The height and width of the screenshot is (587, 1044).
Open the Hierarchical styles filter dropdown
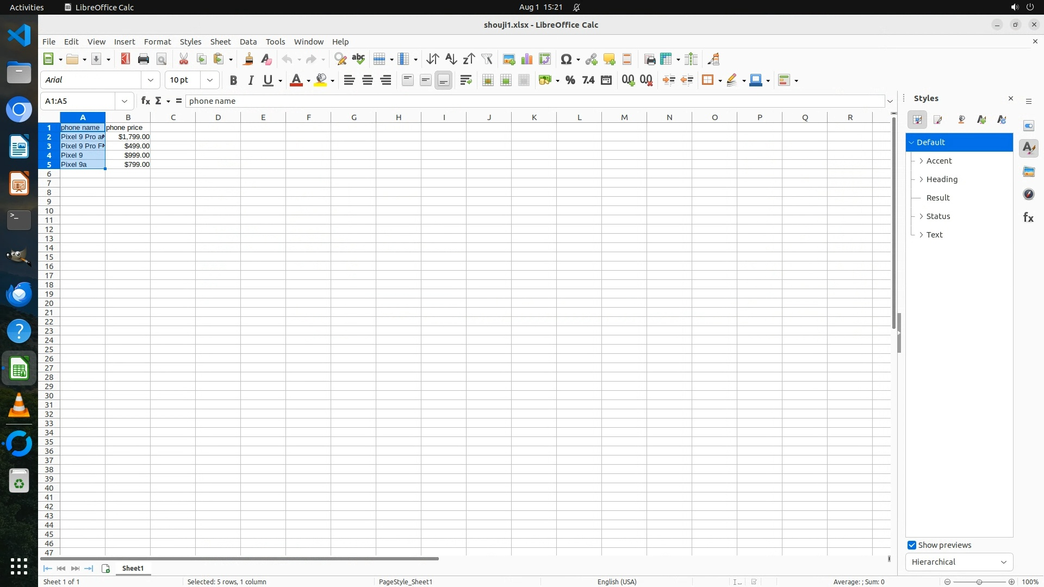[959, 562]
